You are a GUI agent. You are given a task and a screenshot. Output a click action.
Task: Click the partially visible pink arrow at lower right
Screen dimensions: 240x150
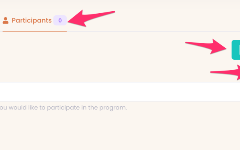225,72
